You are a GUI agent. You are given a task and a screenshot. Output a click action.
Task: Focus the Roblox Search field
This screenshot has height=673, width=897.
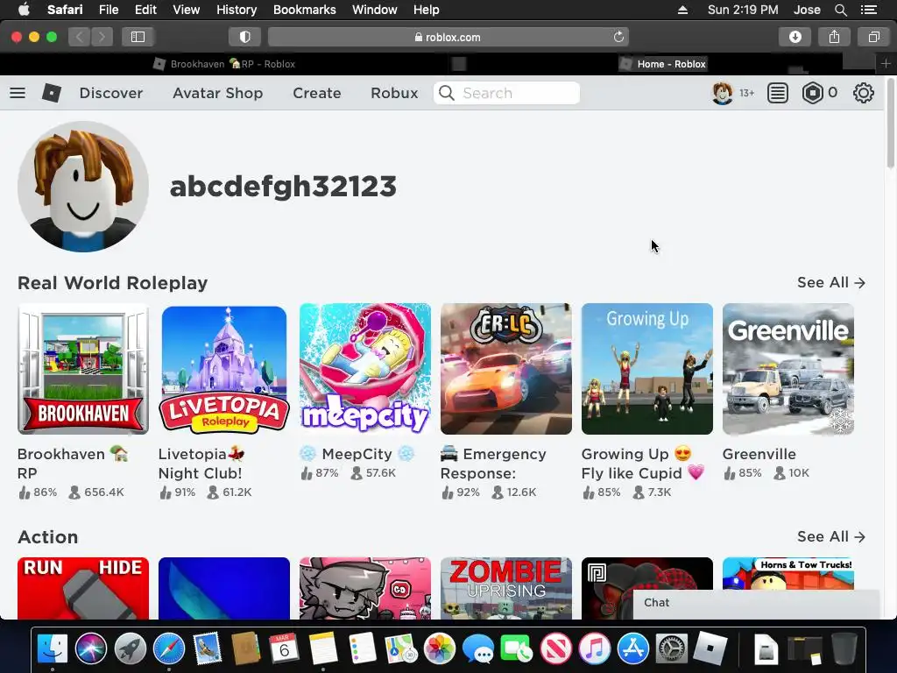(507, 93)
